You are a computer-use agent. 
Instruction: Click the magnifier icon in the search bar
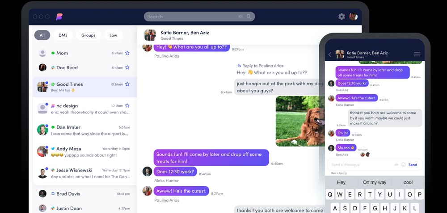[249, 17]
